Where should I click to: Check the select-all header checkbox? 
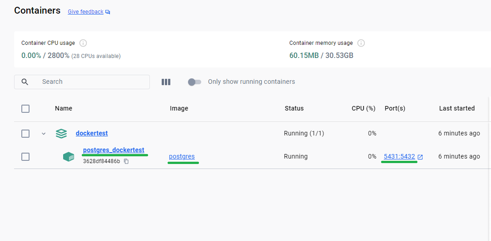click(25, 109)
